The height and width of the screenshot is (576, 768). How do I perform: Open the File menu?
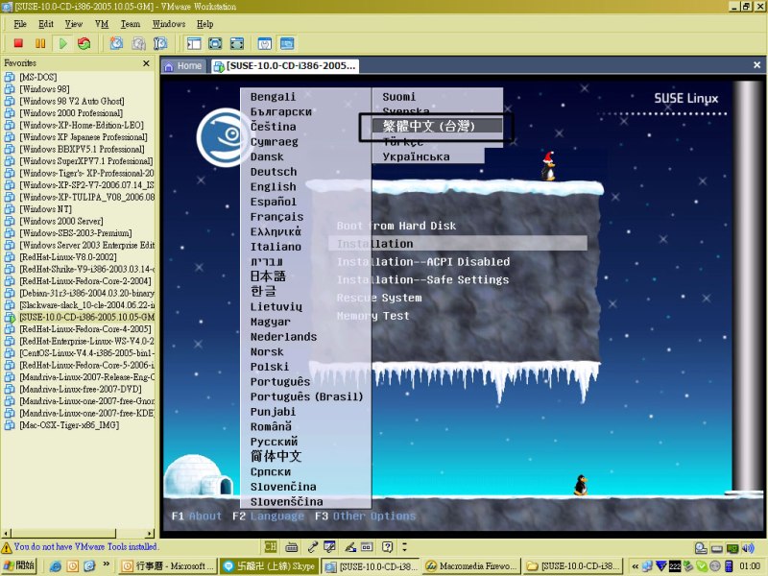(x=20, y=24)
